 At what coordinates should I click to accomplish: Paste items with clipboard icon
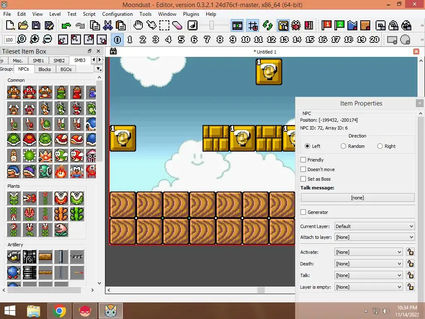click(121, 25)
